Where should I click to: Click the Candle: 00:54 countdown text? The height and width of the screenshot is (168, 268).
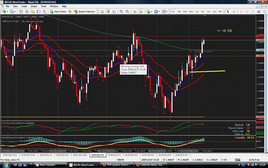click(244, 137)
